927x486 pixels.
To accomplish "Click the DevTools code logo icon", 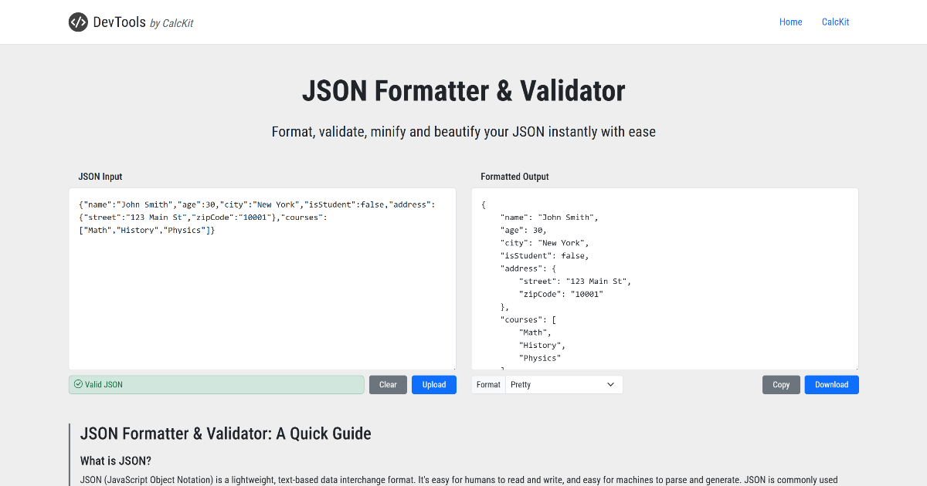I will pos(78,22).
